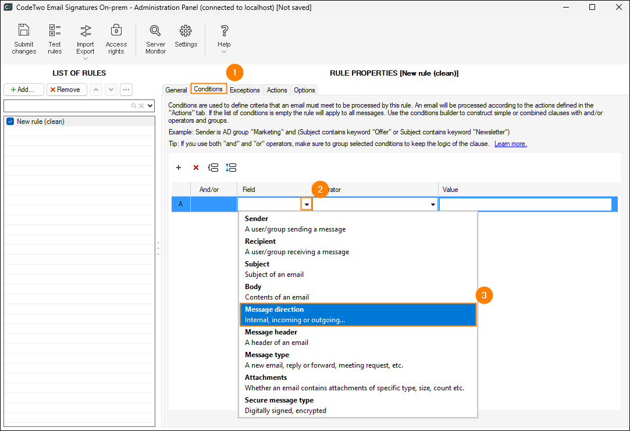Screen dimensions: 630x431
Task: Toggle the New rule (clean) checkbox
Action: (x=10, y=122)
